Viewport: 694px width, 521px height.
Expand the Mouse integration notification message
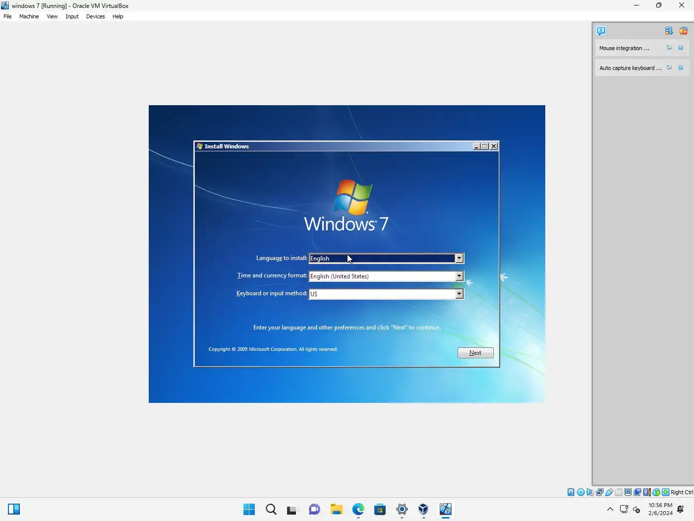[x=624, y=48]
